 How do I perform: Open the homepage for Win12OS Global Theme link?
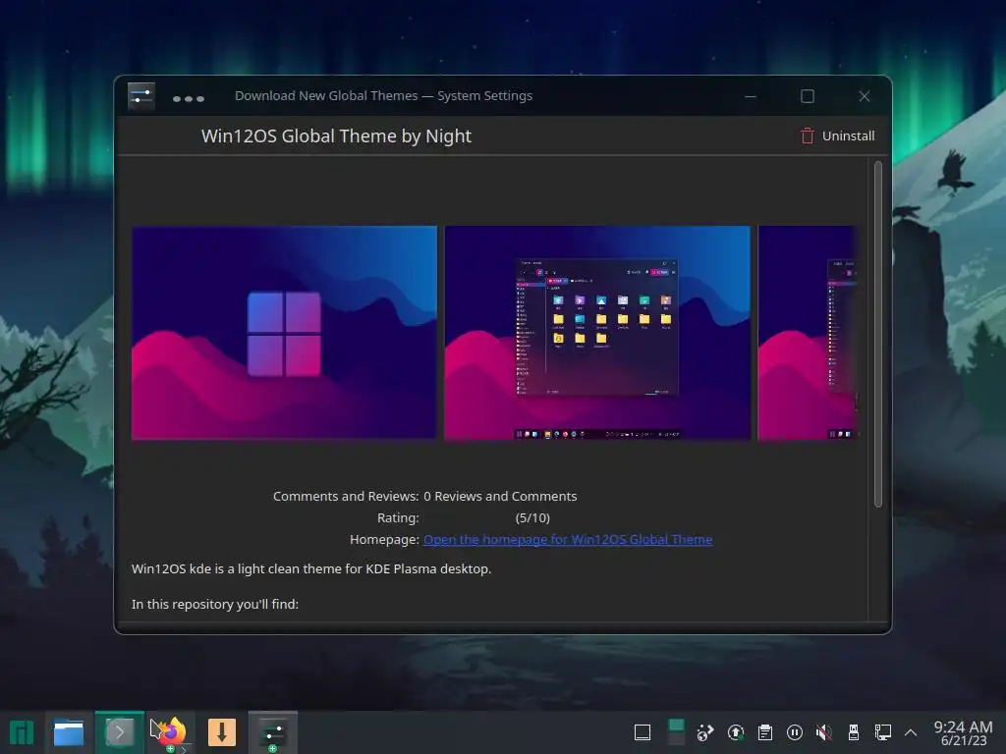pos(568,539)
